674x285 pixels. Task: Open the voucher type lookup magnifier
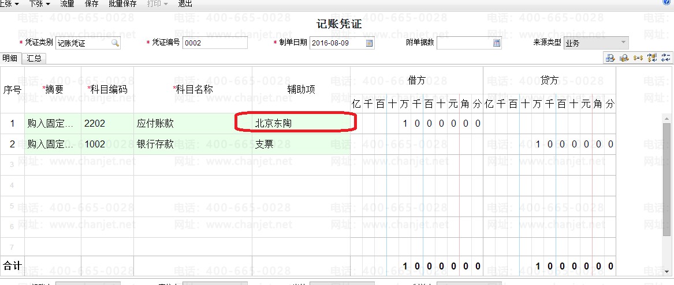pyautogui.click(x=115, y=43)
